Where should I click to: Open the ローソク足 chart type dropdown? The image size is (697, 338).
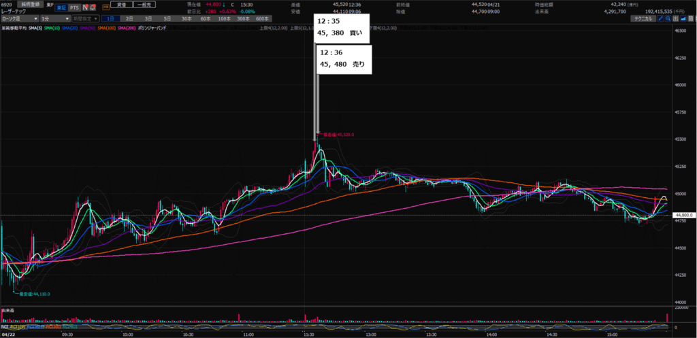coord(19,18)
